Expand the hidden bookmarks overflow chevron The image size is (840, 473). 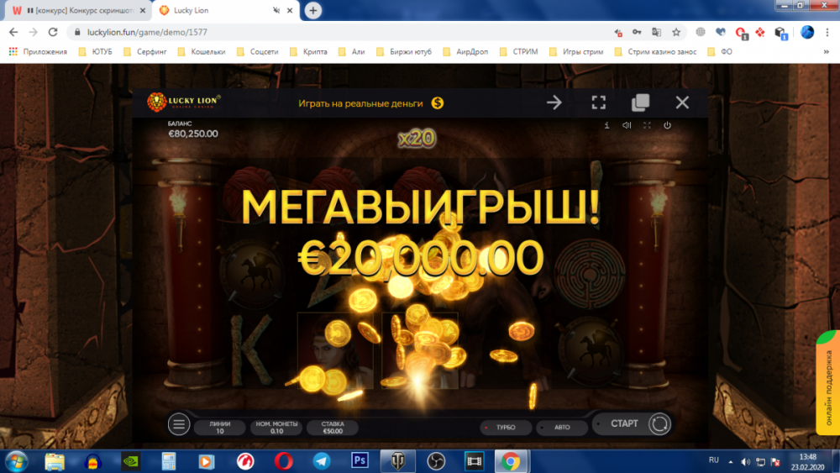pyautogui.click(x=827, y=51)
